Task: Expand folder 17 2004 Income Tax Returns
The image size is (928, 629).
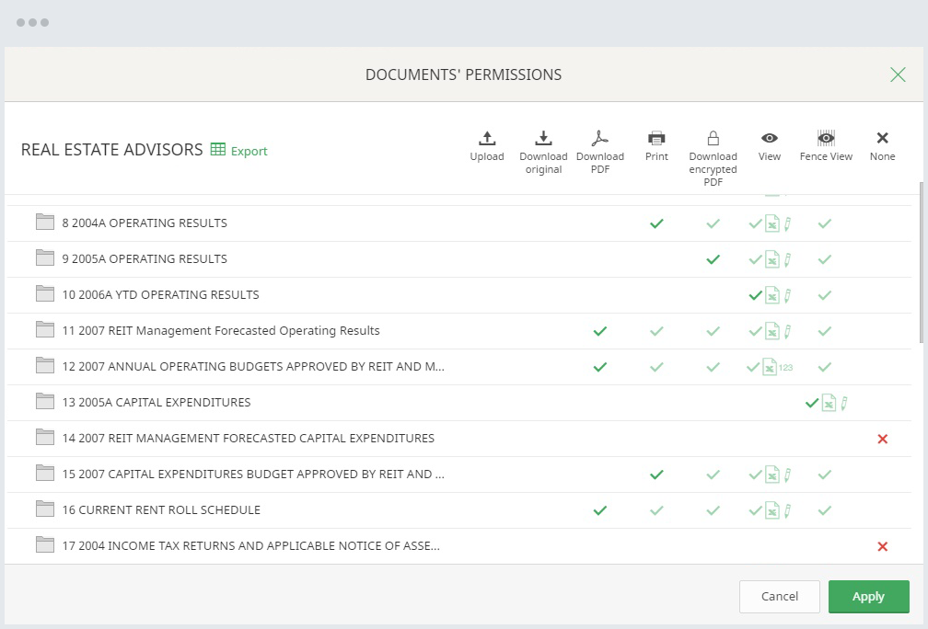Action: [x=250, y=546]
